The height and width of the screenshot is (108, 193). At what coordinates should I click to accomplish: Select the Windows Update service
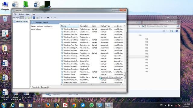click(70, 77)
